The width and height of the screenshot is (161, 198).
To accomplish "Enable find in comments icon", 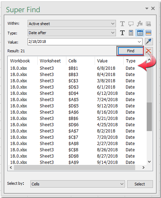I will pyautogui.click(x=131, y=24).
